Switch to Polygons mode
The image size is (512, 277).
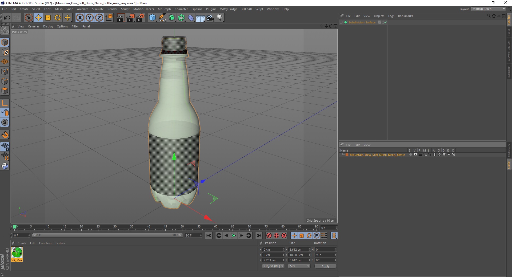click(5, 91)
